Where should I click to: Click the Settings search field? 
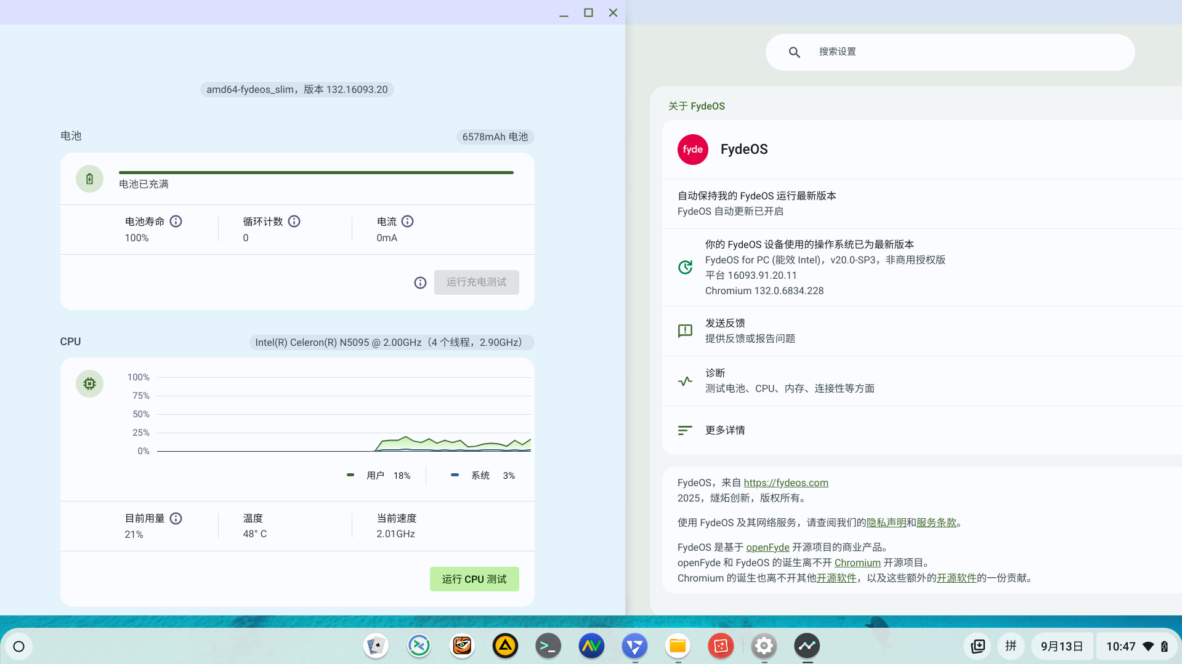(x=950, y=52)
